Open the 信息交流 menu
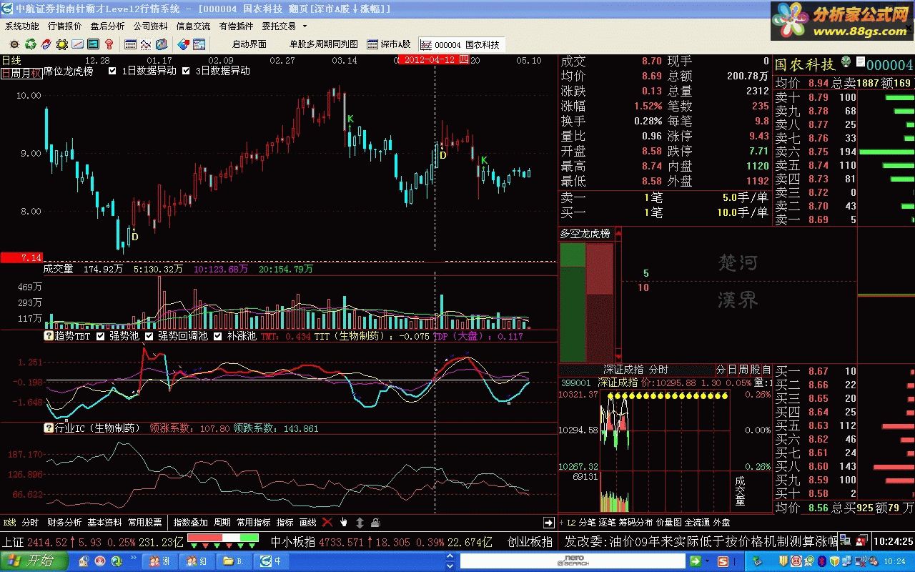 (x=194, y=26)
